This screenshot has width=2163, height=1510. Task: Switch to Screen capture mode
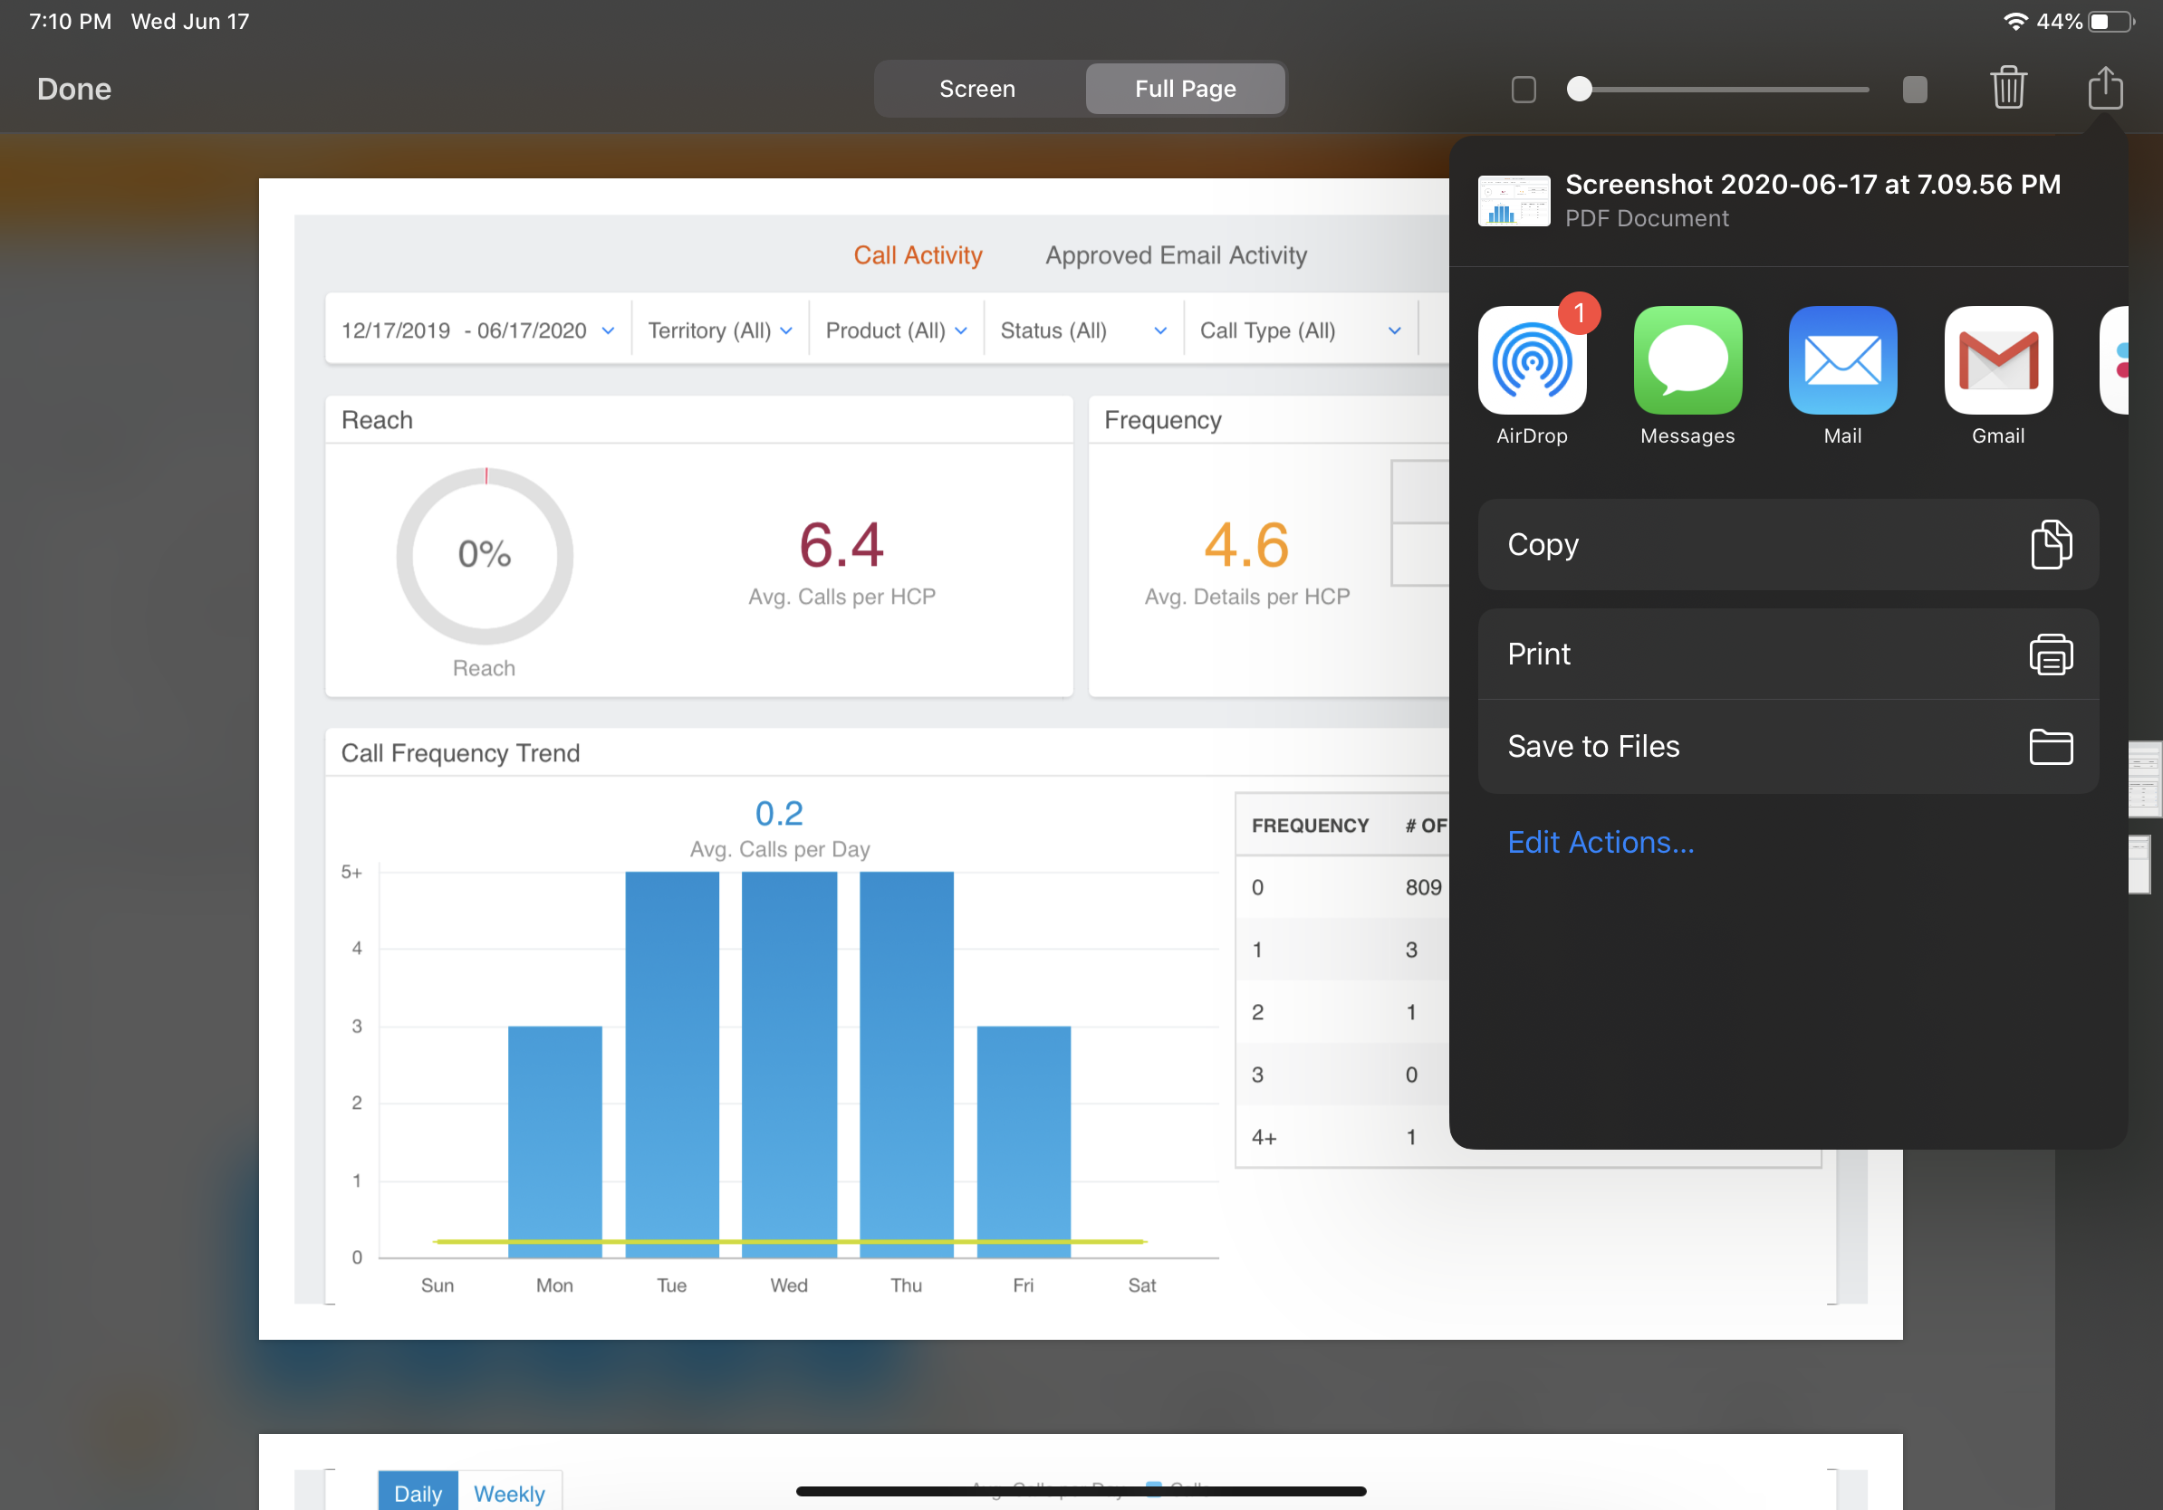click(977, 89)
